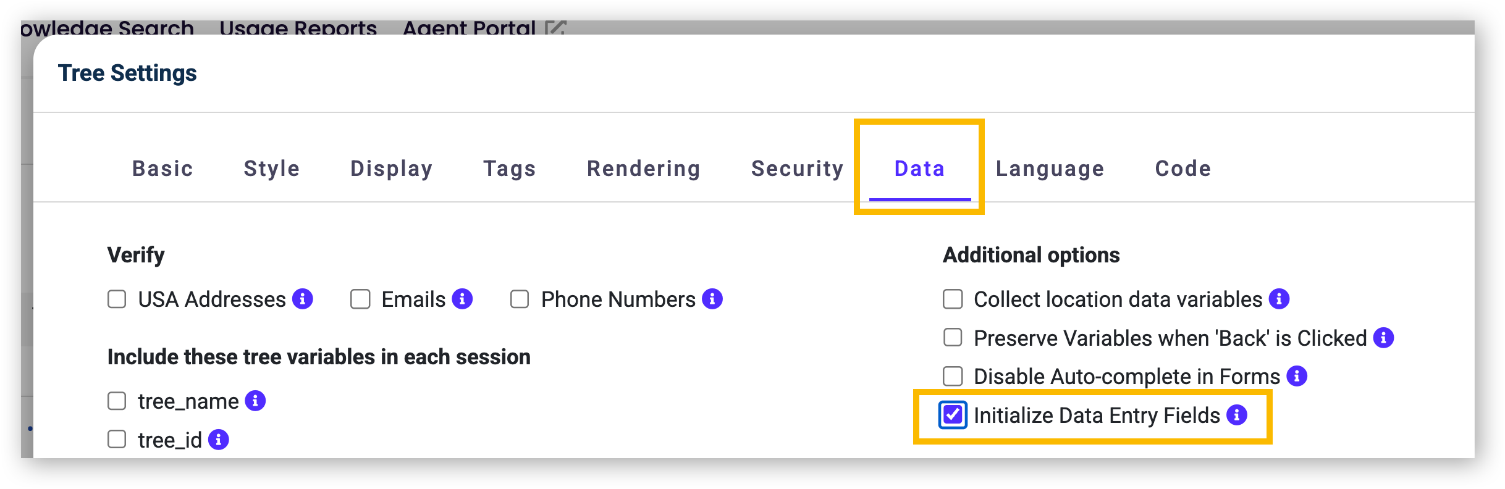Screen dimensions: 1505x489
Task: Go to the Code tab
Action: (x=1183, y=169)
